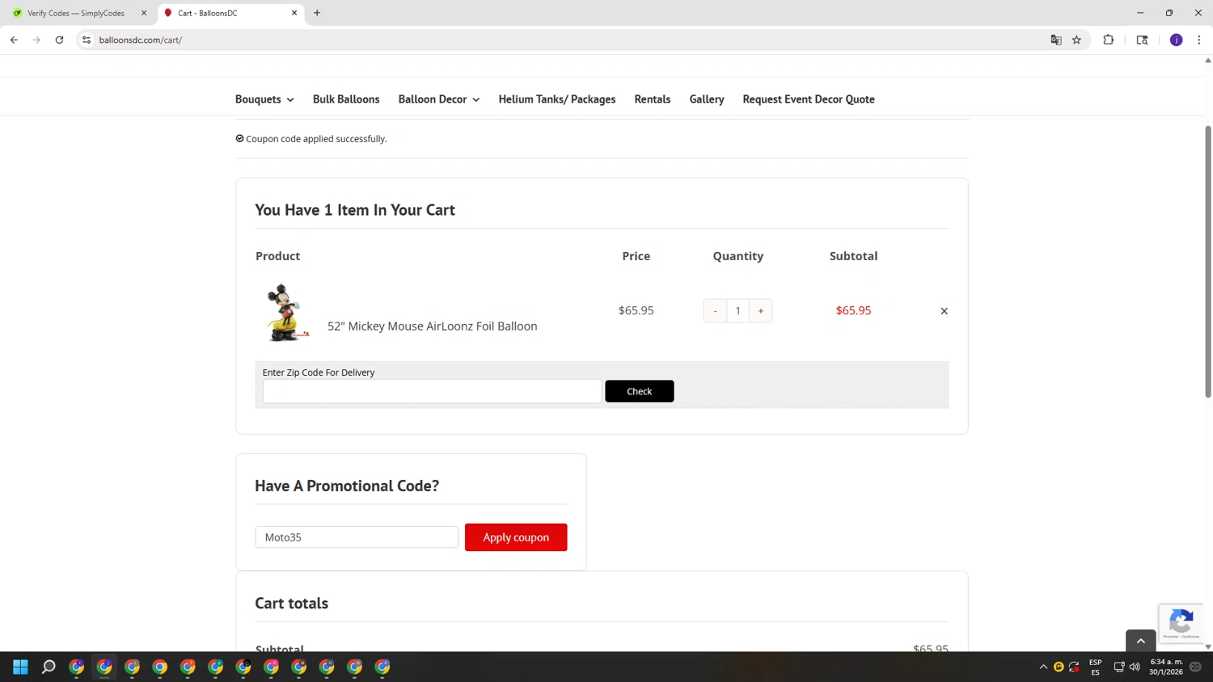
Task: Open the Bulk Balloons page
Action: [346, 99]
